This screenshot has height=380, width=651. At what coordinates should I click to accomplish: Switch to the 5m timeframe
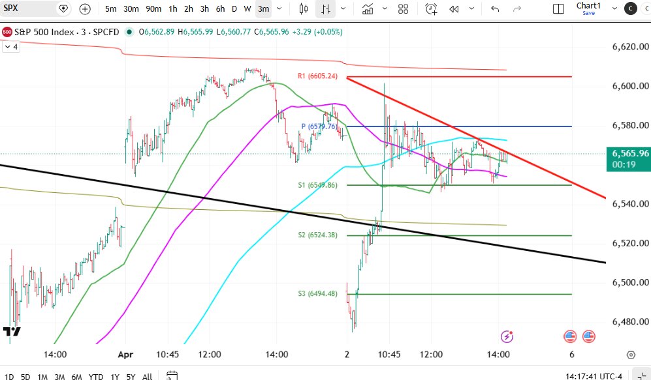(110, 8)
